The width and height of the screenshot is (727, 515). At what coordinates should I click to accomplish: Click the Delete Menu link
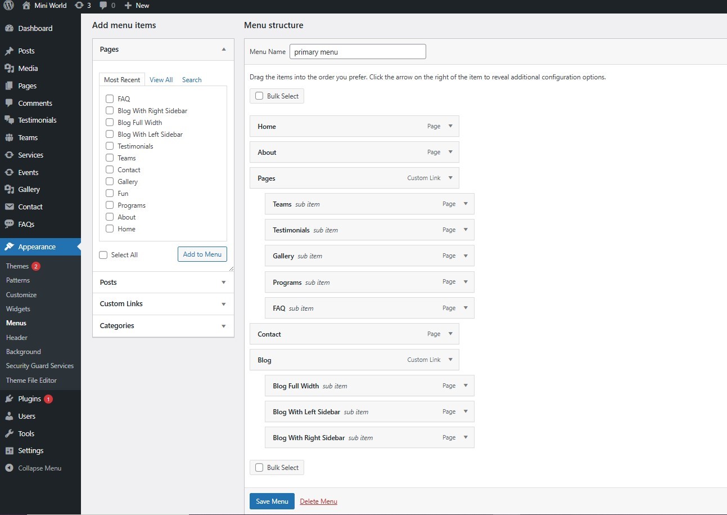tap(318, 501)
